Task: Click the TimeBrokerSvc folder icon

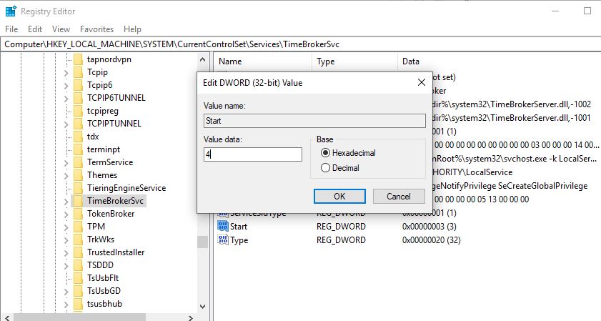Action: pyautogui.click(x=78, y=201)
